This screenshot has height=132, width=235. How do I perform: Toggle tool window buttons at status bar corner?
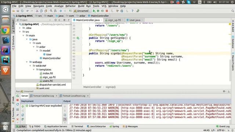(14, 131)
